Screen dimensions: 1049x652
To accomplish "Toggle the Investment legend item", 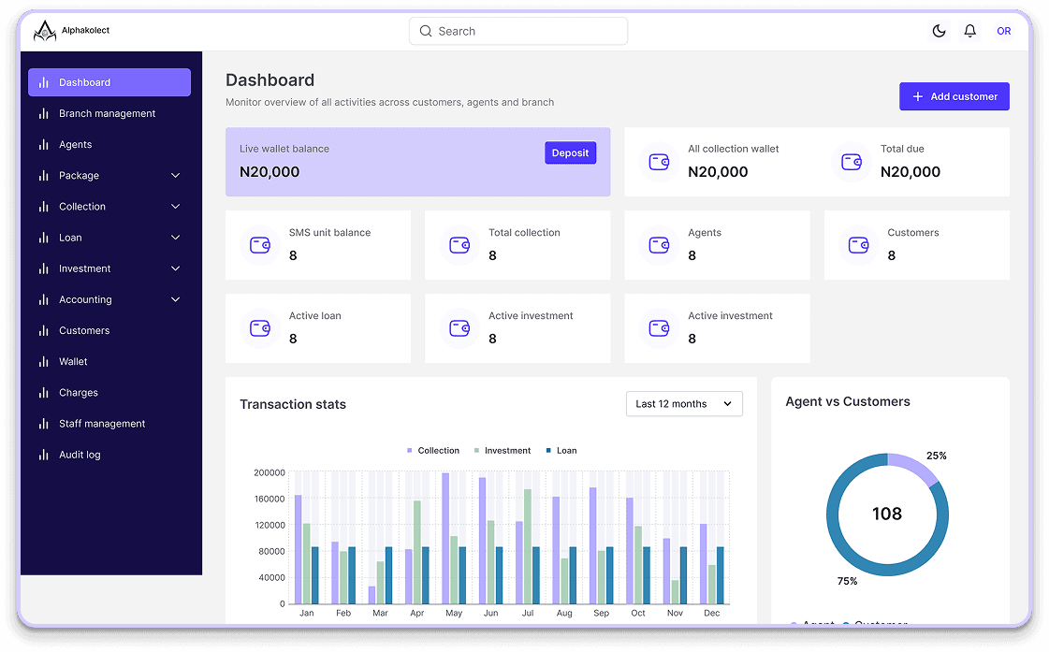I will [x=503, y=450].
